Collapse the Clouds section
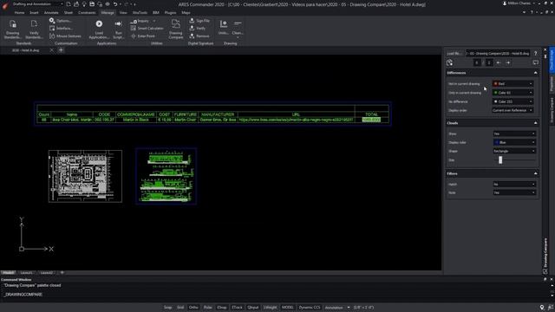The width and height of the screenshot is (555, 312). click(536, 123)
